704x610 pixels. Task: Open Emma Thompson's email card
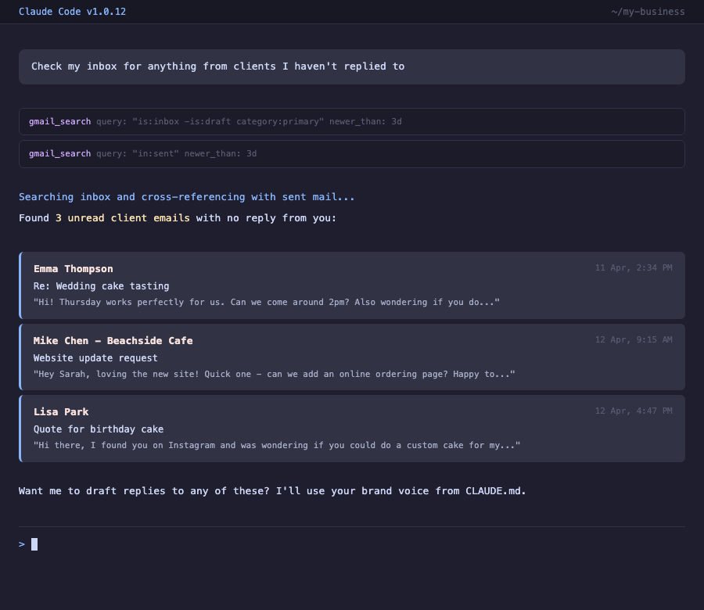[x=352, y=285]
